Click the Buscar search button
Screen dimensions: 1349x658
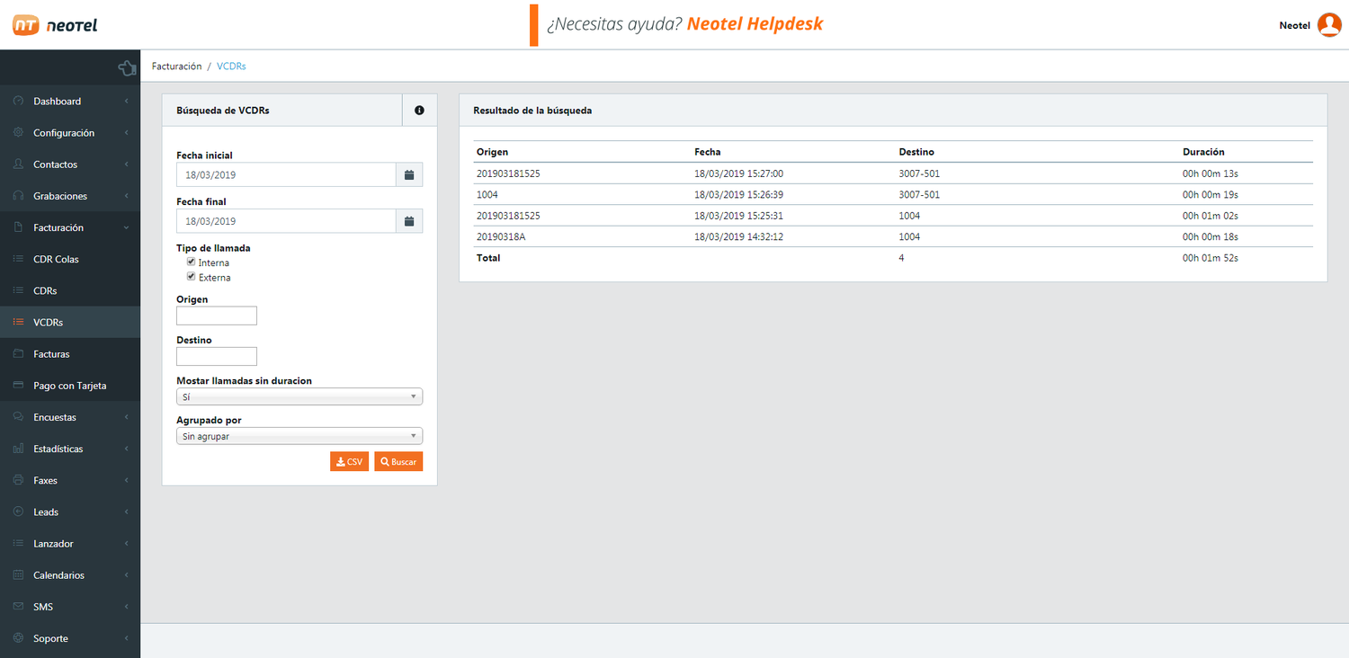click(x=398, y=461)
